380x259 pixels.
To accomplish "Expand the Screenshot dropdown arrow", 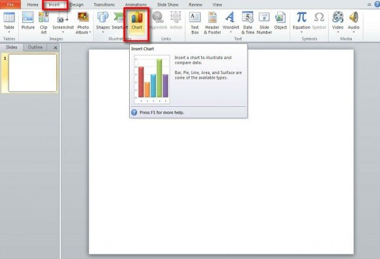I will [x=63, y=32].
